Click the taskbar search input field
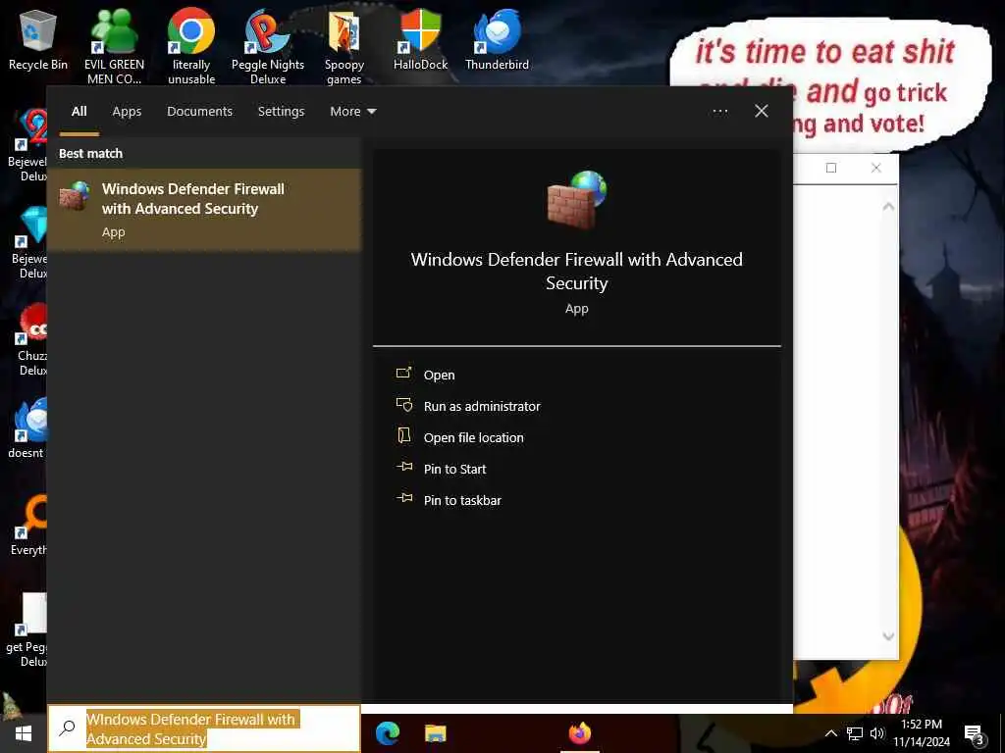This screenshot has width=1005, height=753. (x=204, y=728)
